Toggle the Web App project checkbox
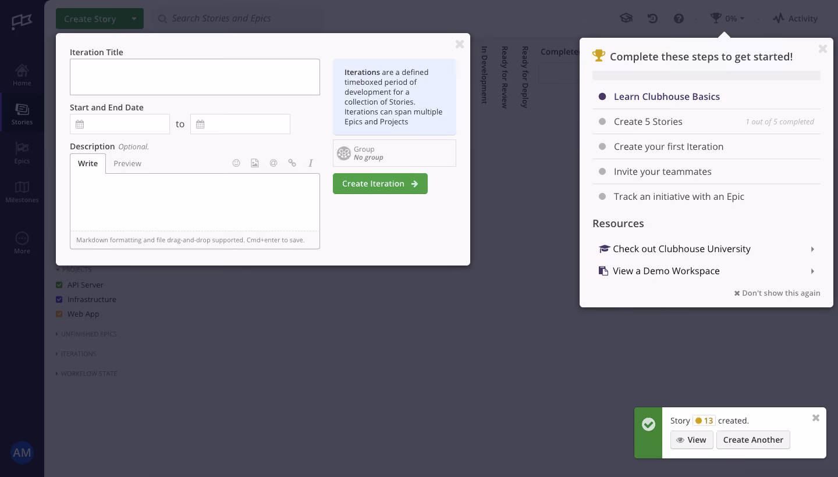Viewport: 838px width, 477px height. (59, 314)
